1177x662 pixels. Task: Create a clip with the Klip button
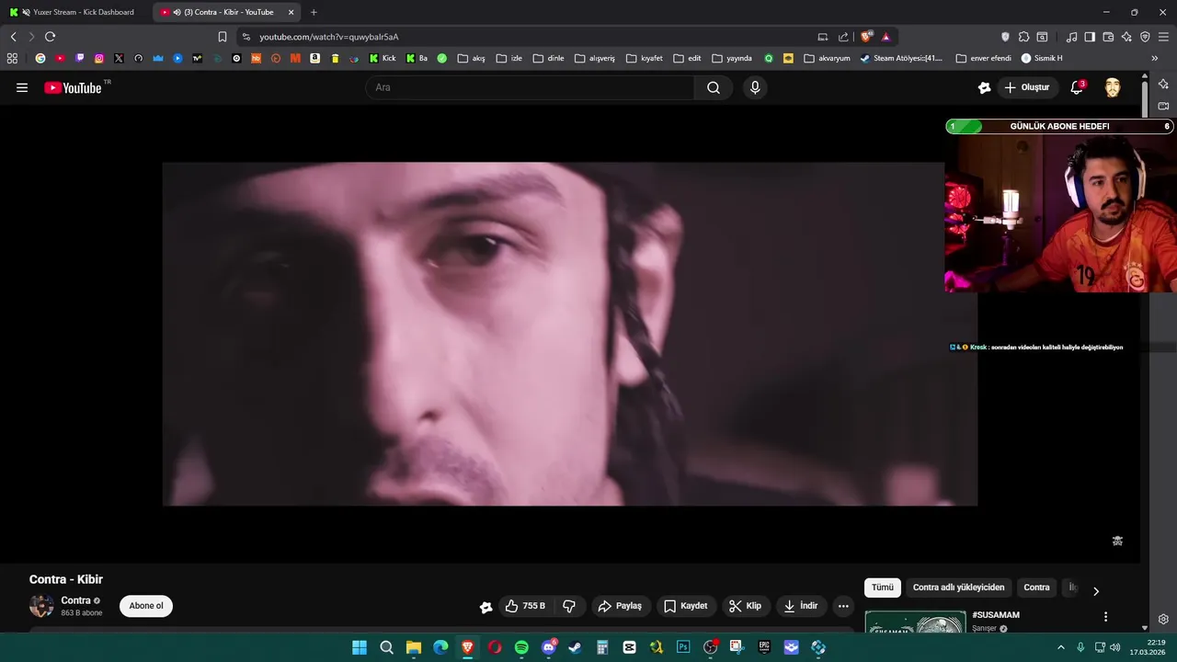(x=745, y=606)
